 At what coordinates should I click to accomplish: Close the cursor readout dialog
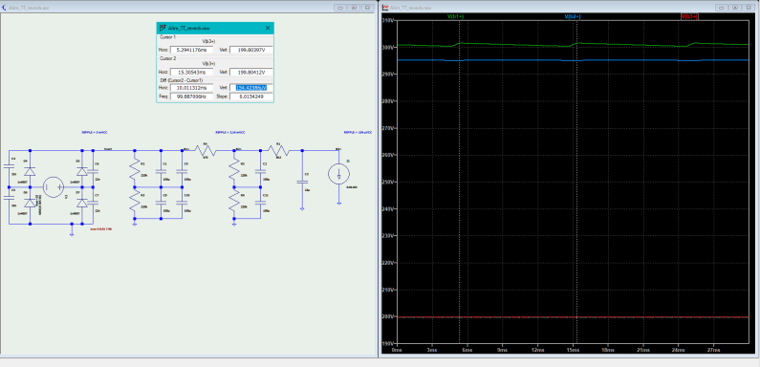tap(268, 28)
